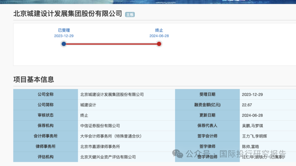296x166 pixels.
Task: Click the 公司简称 header cell
Action: (x=45, y=105)
